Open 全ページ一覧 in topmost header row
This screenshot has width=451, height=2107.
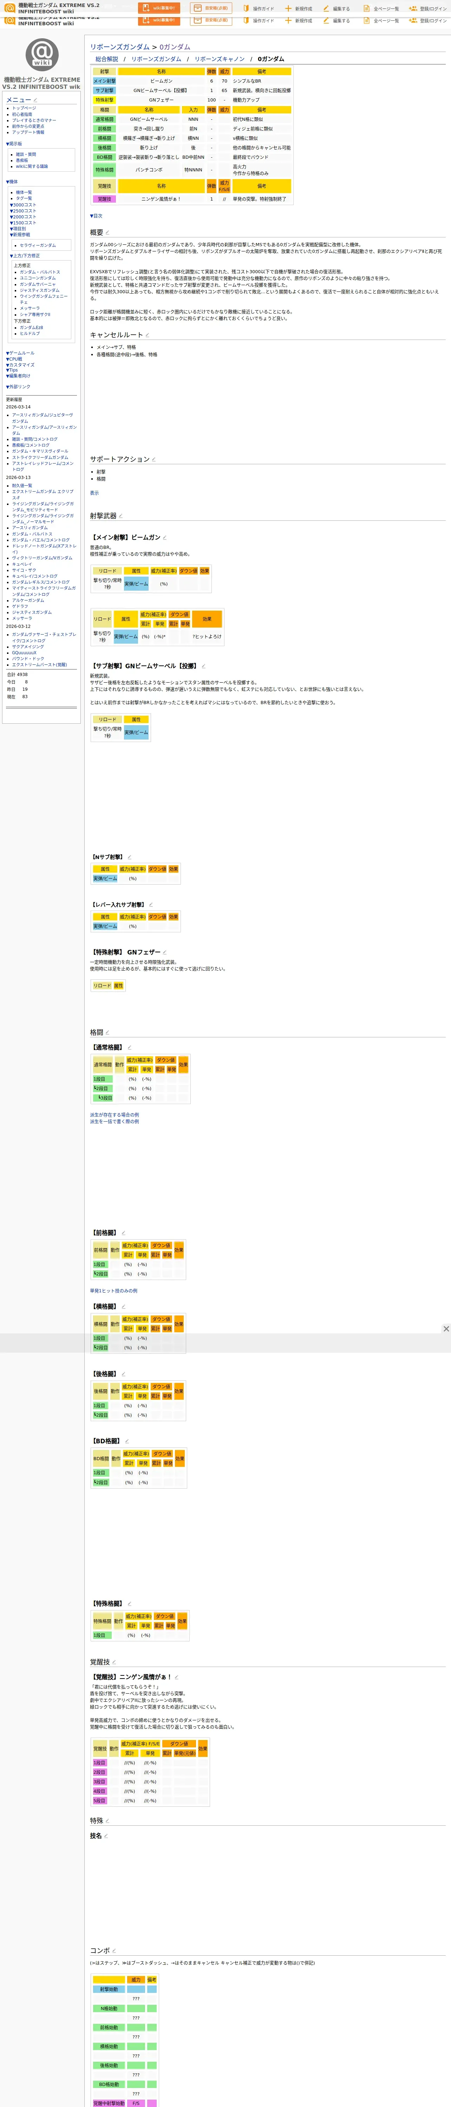[381, 9]
